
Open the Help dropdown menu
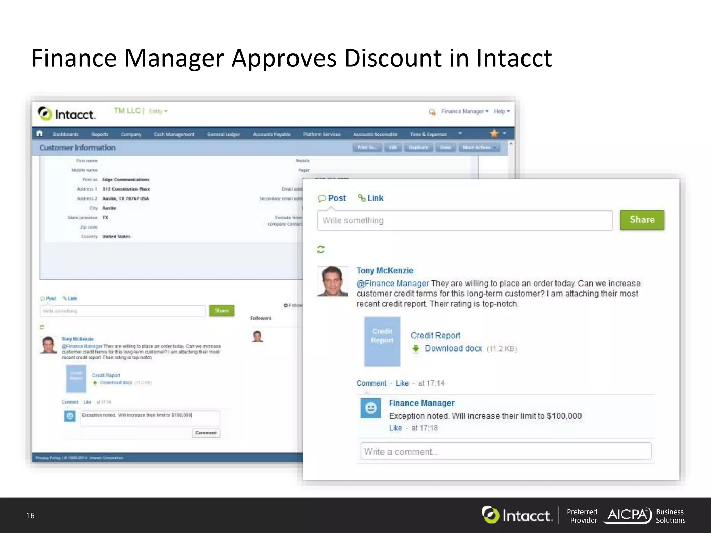[502, 111]
